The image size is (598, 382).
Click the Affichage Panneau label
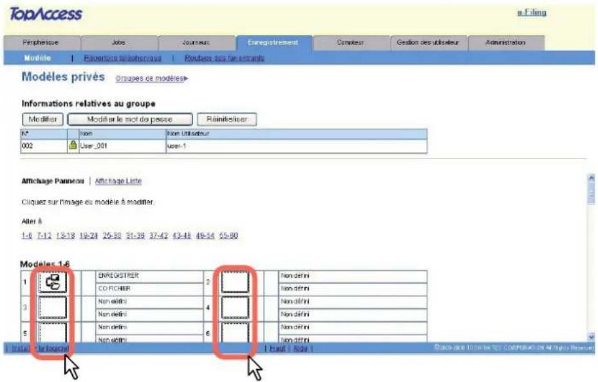pos(53,181)
